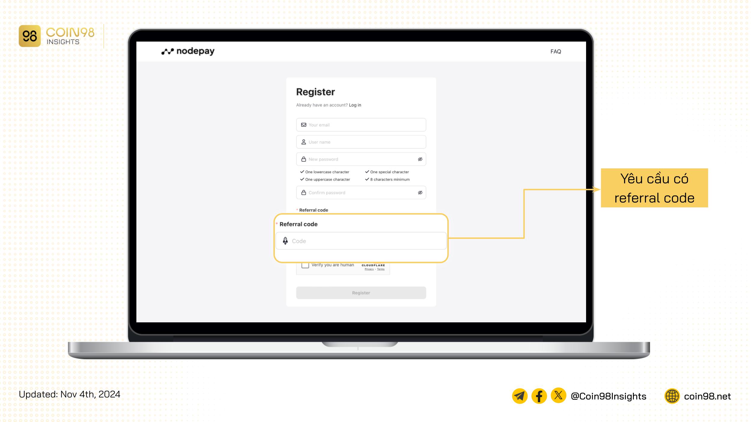Enter text in Referral code field
This screenshot has height=422, width=751.
(x=361, y=241)
